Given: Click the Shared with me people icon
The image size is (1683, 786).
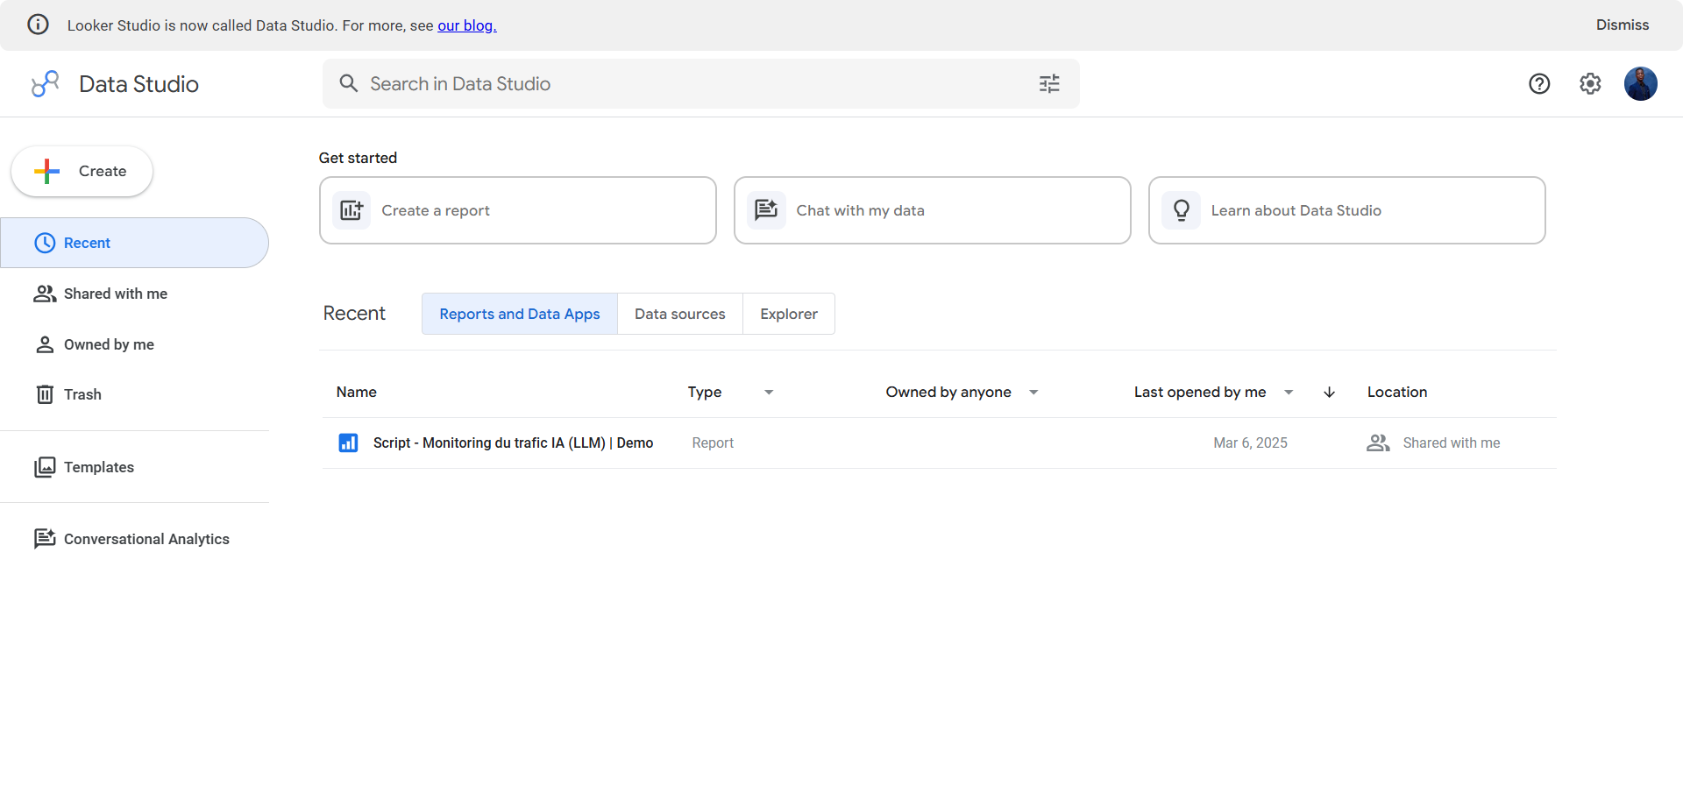Looking at the screenshot, I should pyautogui.click(x=45, y=294).
